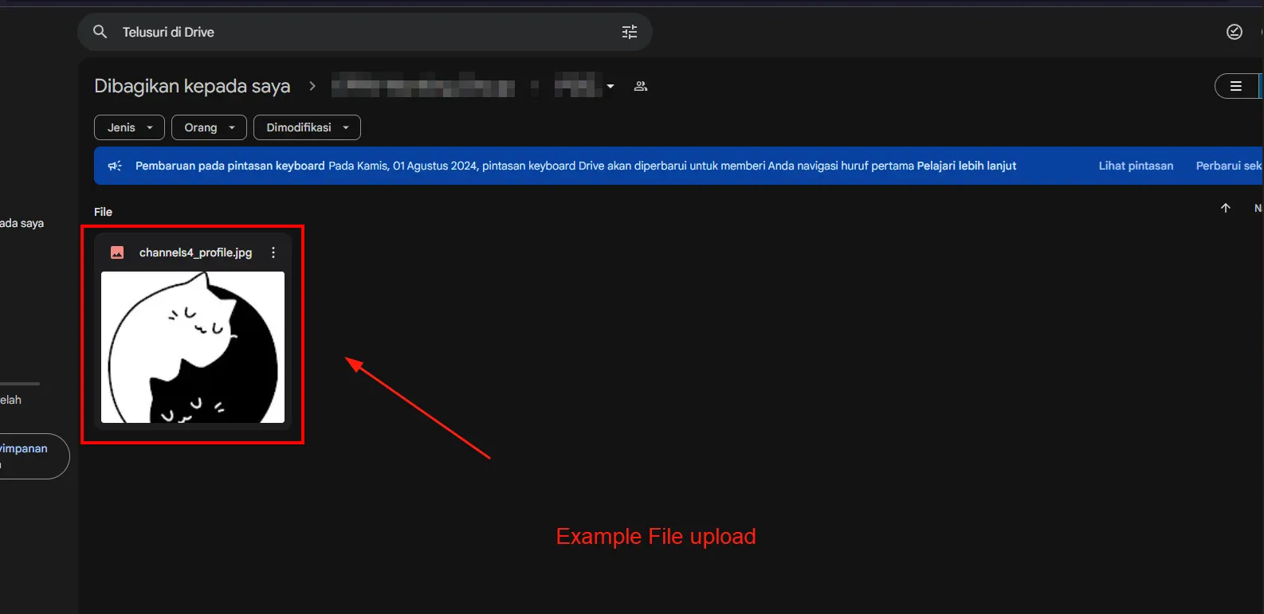Click the image file type icon on channels4_profile.jpg
This screenshot has width=1264, height=614.
pos(117,252)
